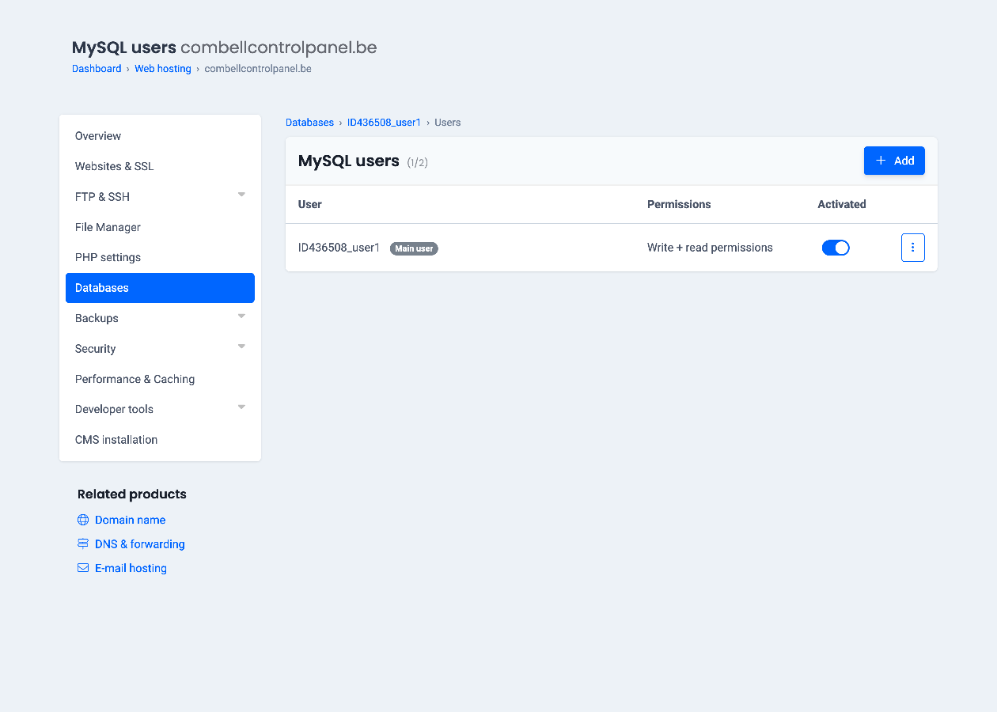Click the Related products heading
Viewport: 997px width, 712px height.
(x=132, y=494)
